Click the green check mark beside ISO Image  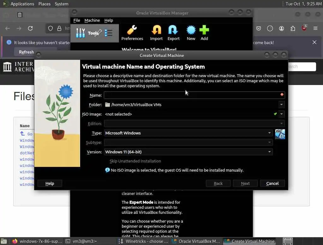coord(275,114)
